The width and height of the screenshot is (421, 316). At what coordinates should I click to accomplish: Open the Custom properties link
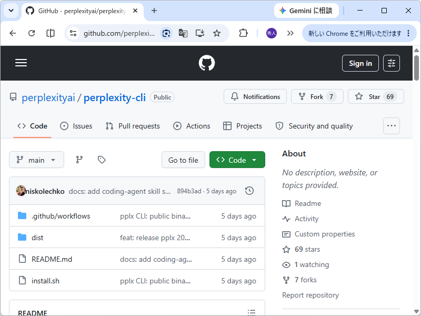click(x=318, y=234)
